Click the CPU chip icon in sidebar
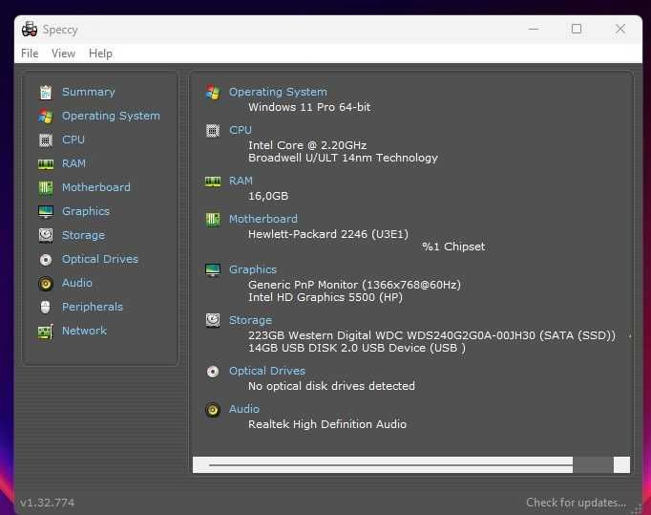Viewport: 651px width, 515px height. (x=46, y=140)
